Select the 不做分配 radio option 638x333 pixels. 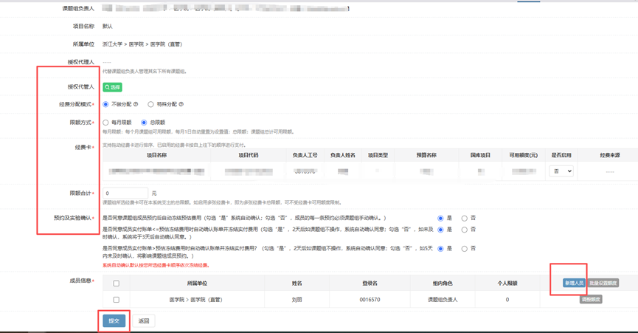coord(106,104)
